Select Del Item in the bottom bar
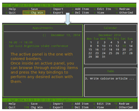 [82, 107]
